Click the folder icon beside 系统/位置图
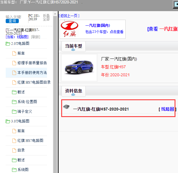Image resolution: width=178 pixels, height=173 pixels. 14,102
